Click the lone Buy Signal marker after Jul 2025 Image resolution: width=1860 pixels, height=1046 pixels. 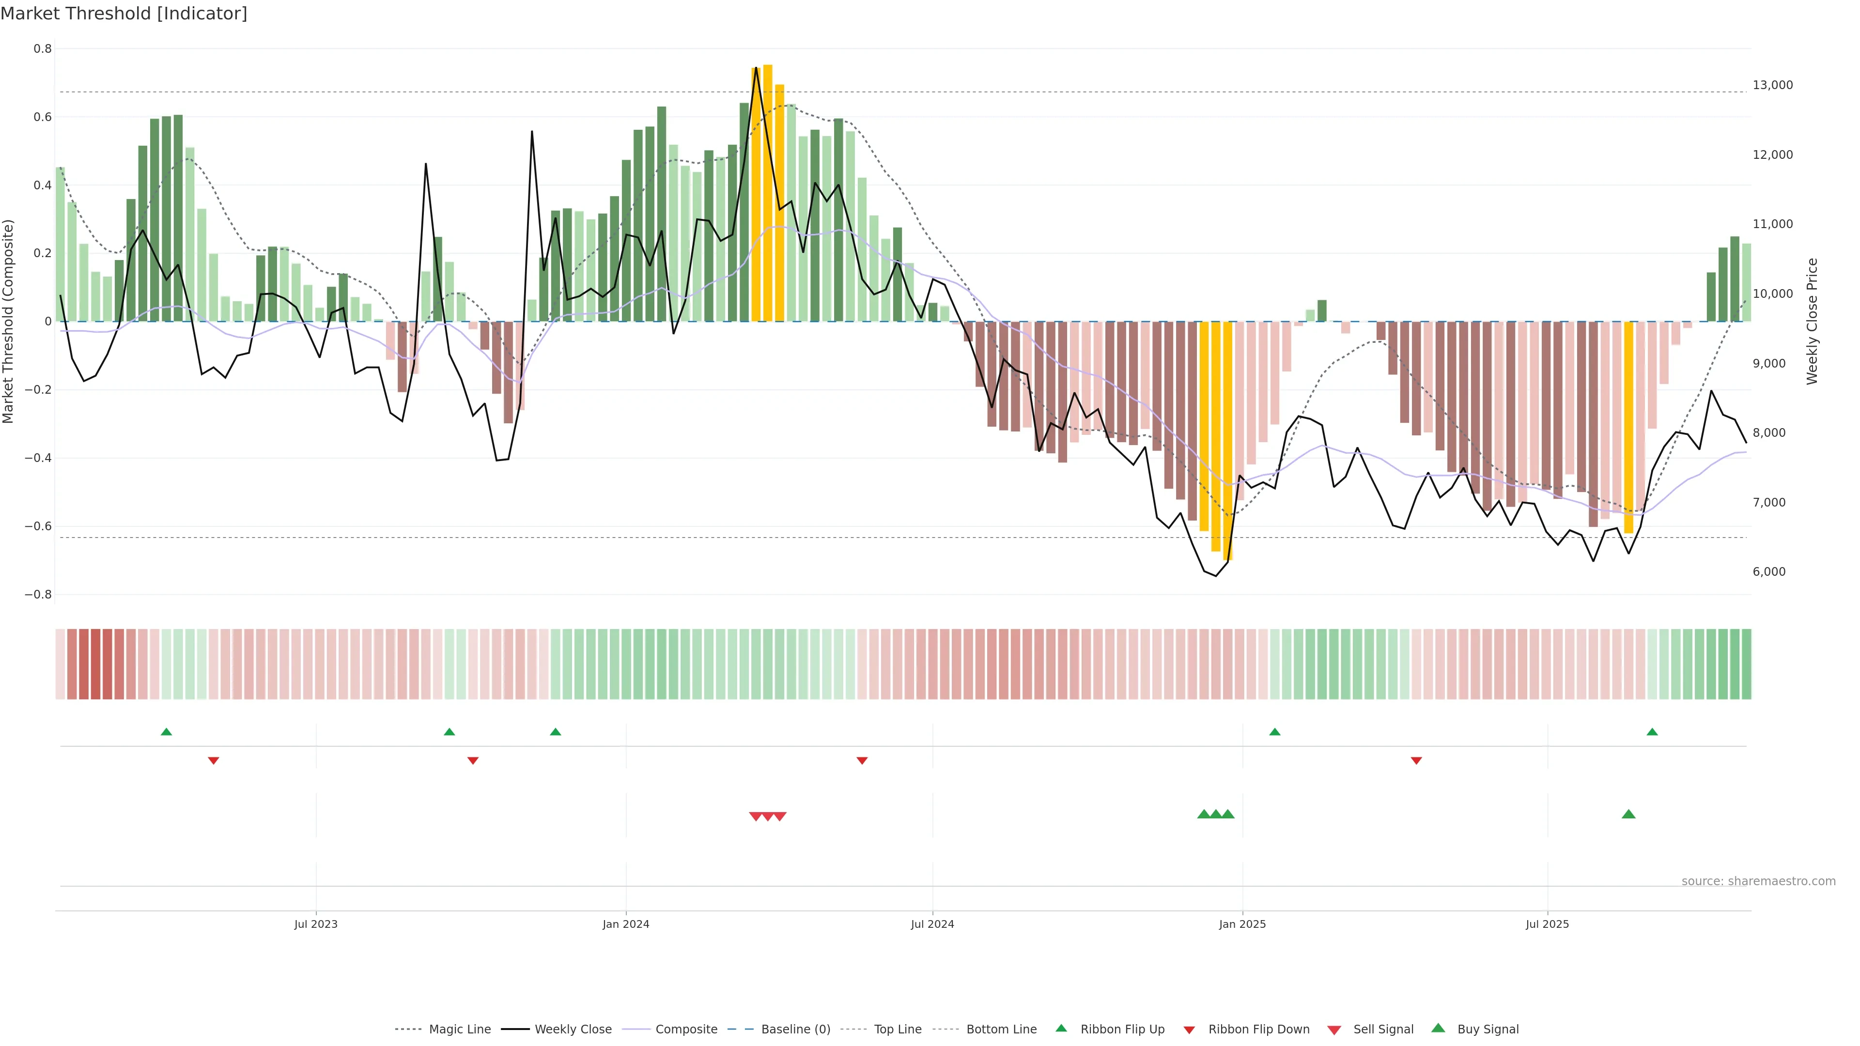coord(1628,814)
